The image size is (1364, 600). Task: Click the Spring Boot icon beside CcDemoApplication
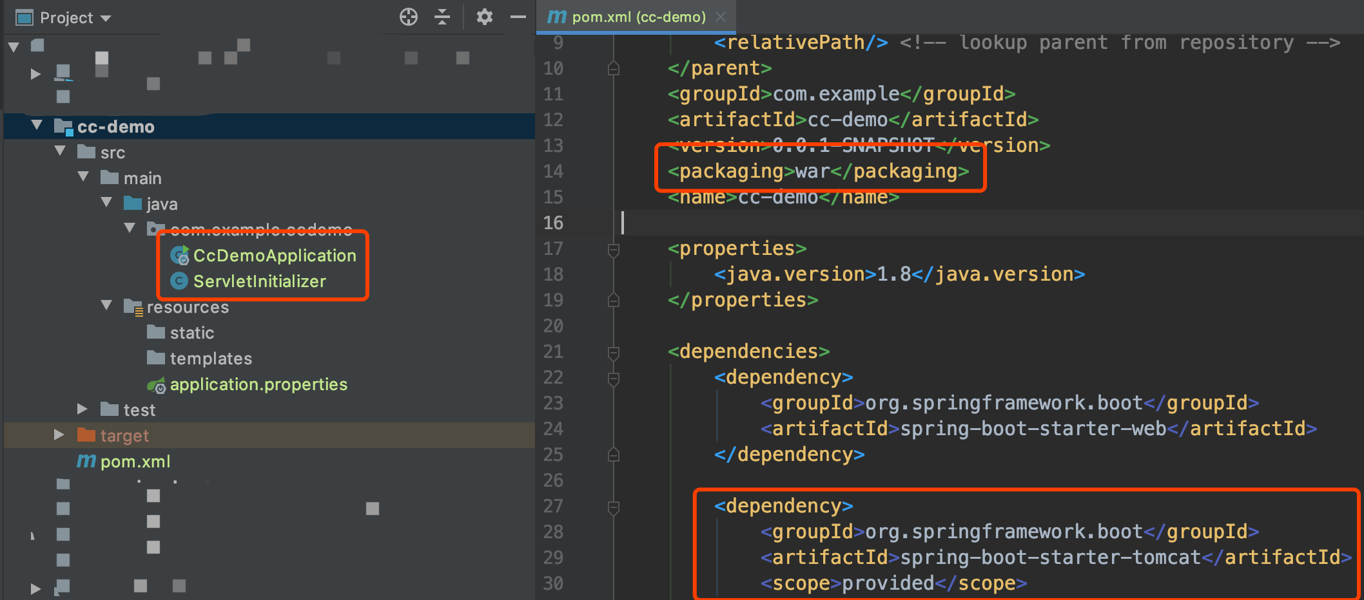(x=179, y=255)
